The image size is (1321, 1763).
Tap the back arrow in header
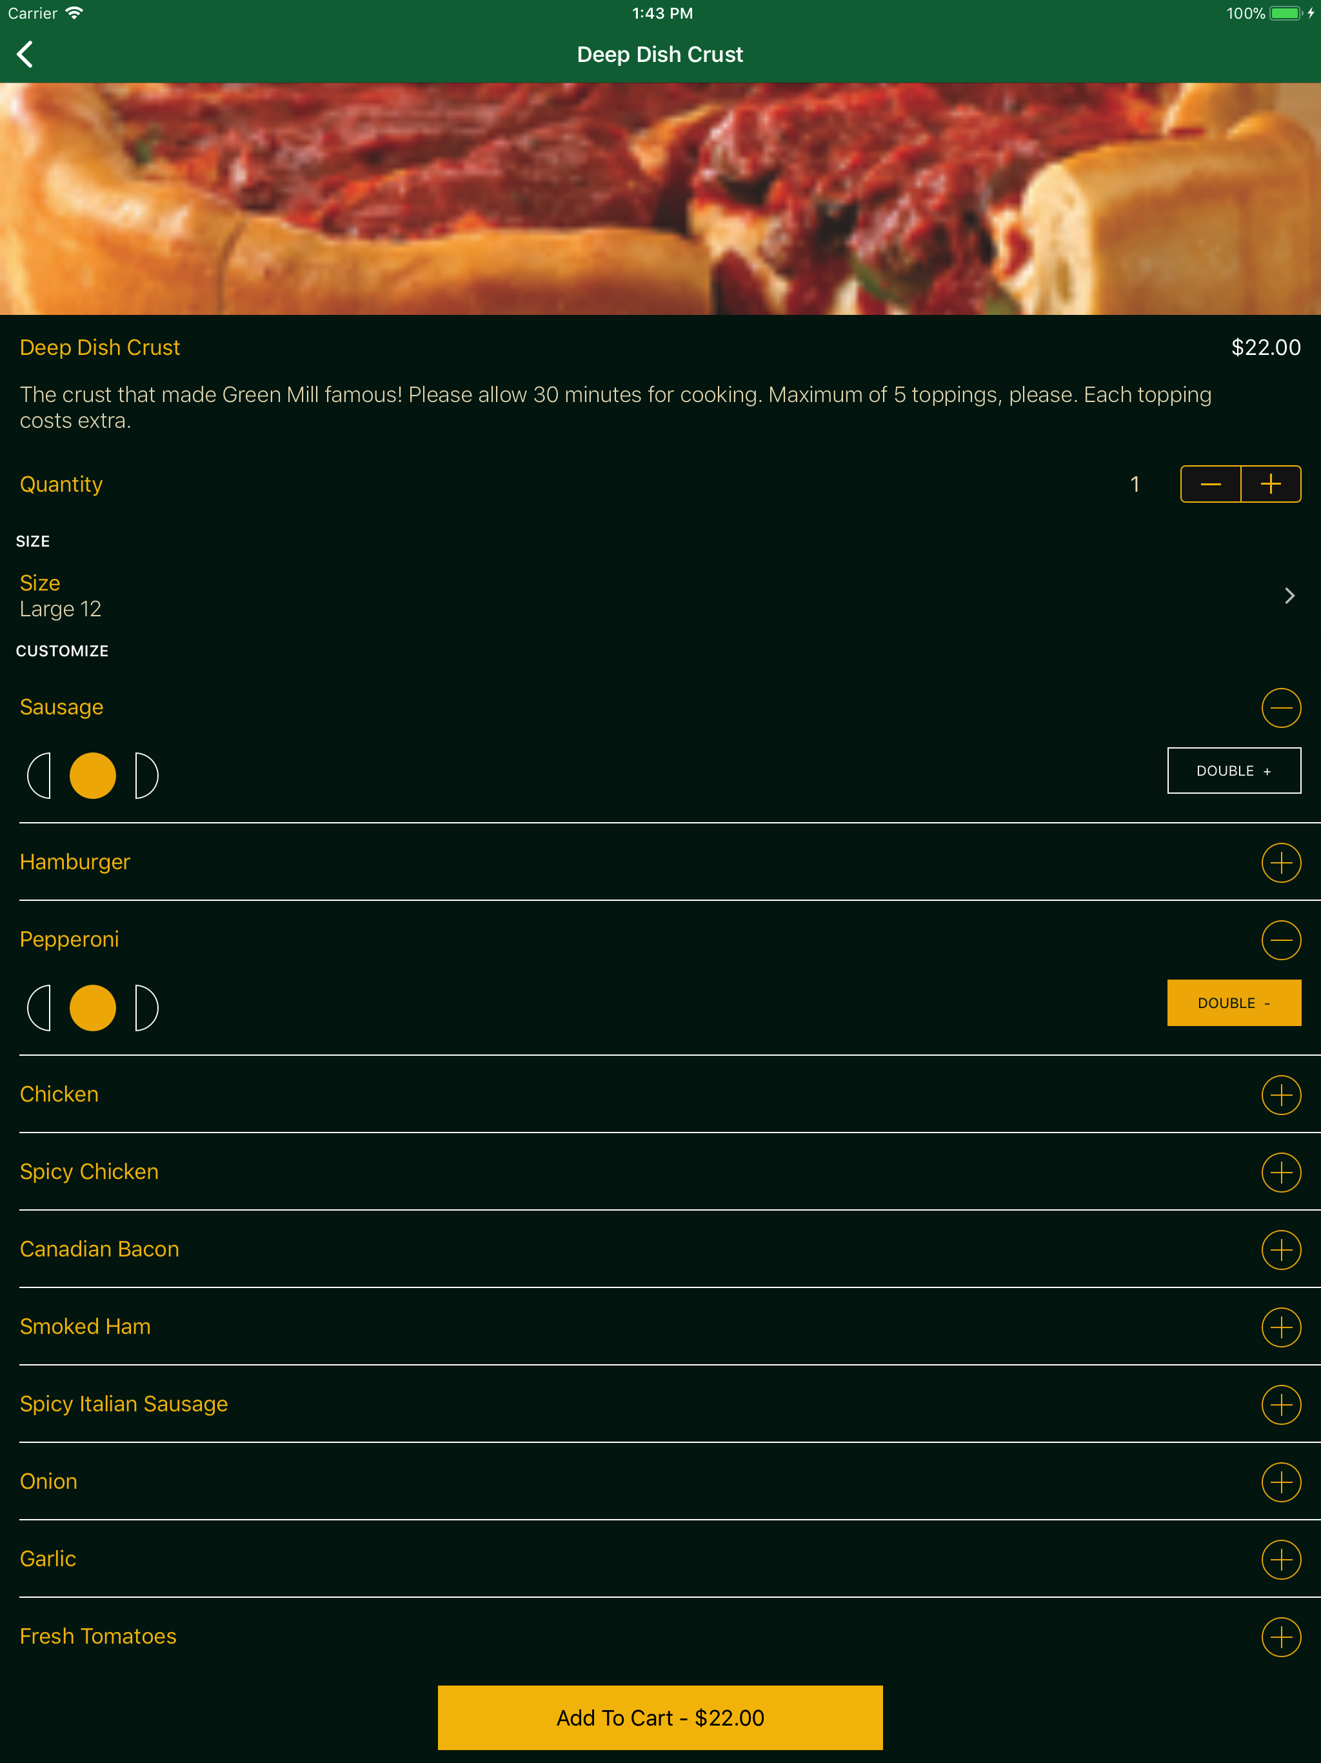[x=26, y=54]
